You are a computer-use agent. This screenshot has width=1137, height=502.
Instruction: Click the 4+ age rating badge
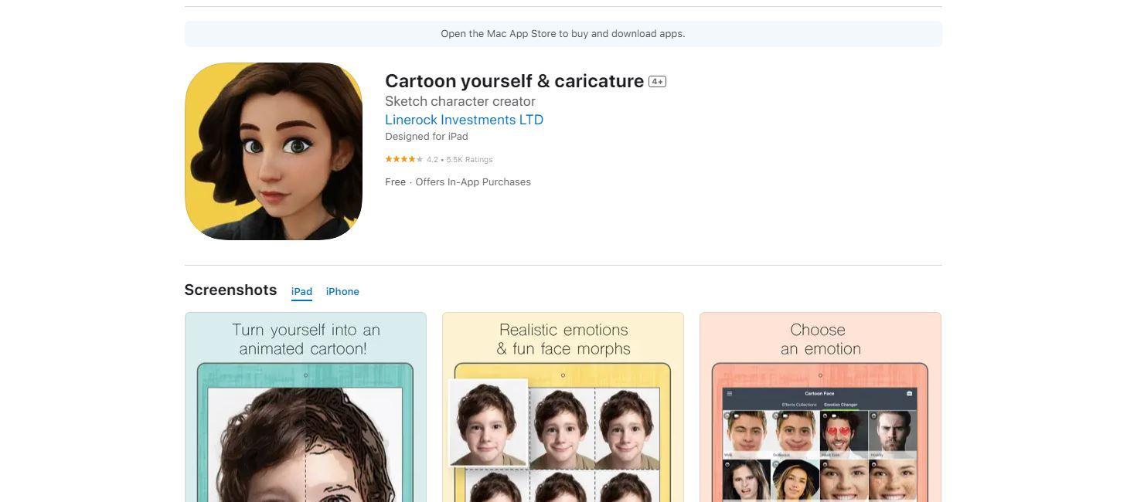pyautogui.click(x=657, y=82)
